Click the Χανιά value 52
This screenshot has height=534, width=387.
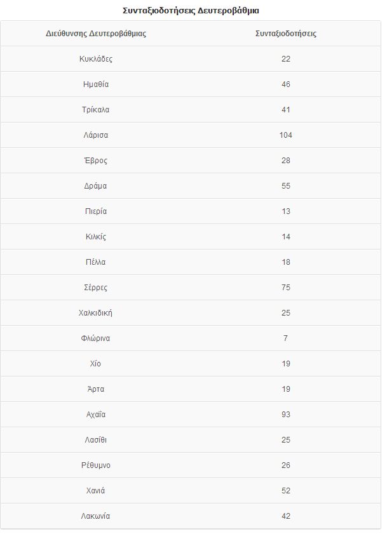click(285, 491)
